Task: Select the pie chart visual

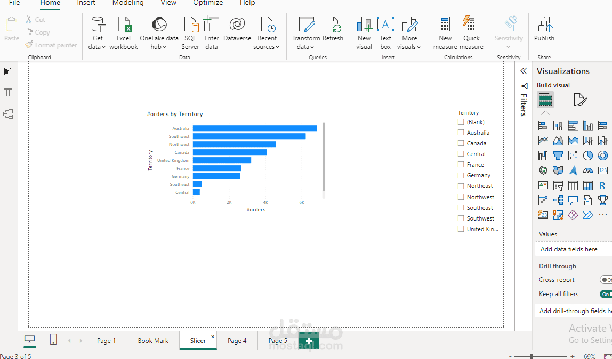Action: [x=588, y=156]
